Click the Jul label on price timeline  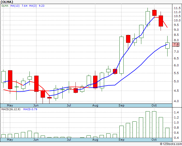tap(69, 105)
